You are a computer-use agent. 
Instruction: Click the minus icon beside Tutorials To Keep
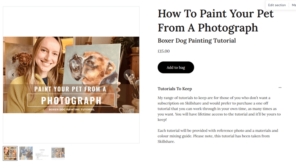(280, 88)
